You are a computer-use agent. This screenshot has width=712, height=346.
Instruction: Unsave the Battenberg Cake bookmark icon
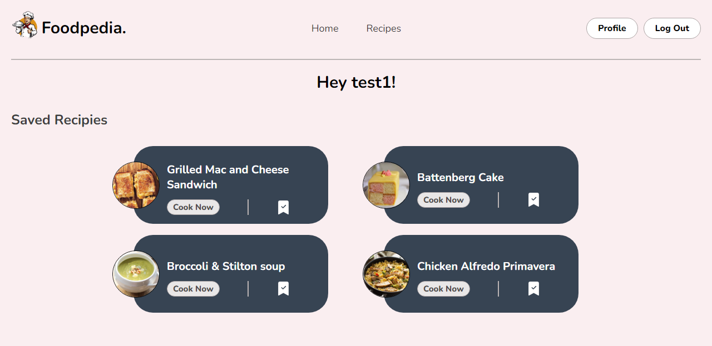pos(533,199)
